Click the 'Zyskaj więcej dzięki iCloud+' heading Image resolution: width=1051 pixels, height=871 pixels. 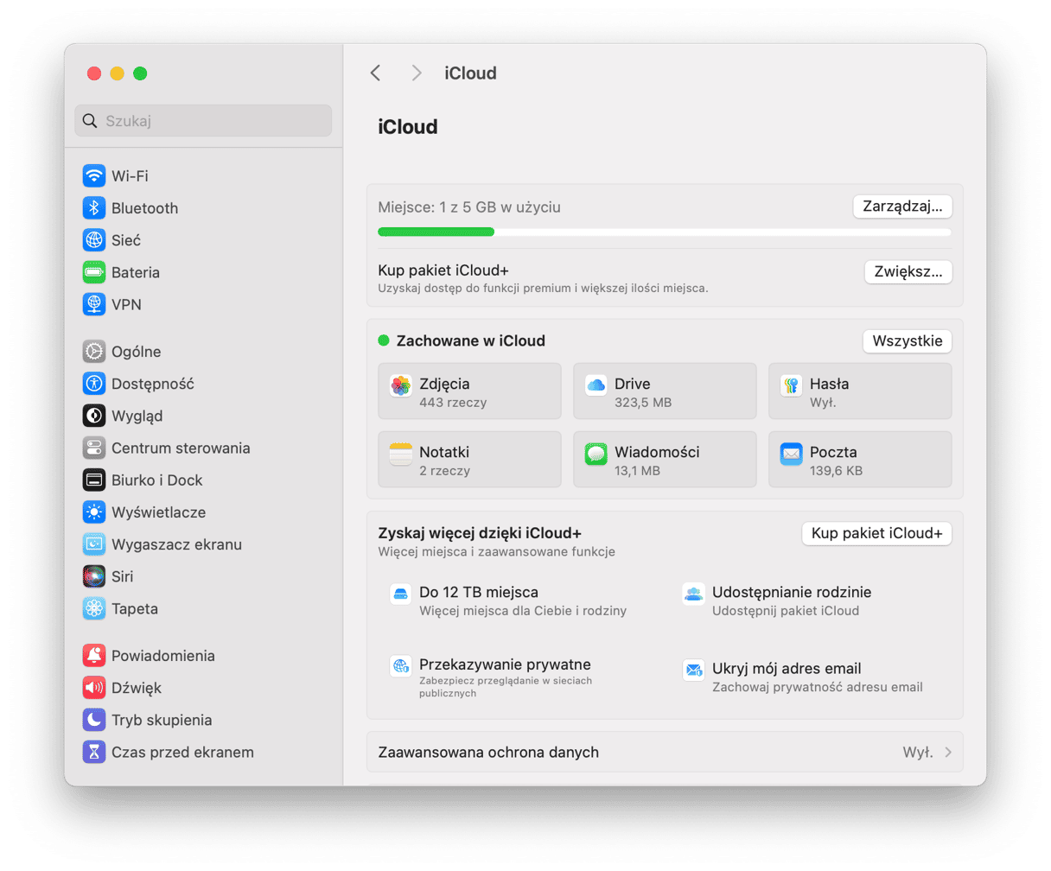pyautogui.click(x=480, y=533)
